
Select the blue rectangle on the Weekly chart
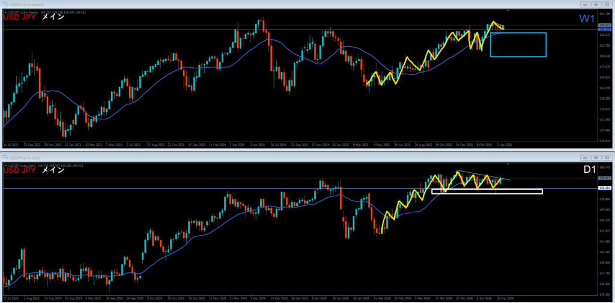[x=518, y=33]
